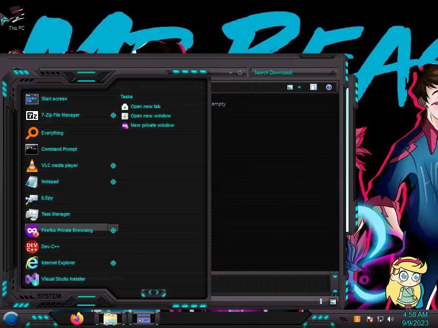Open network status in tray
This screenshot has height=328, width=438.
(x=380, y=319)
